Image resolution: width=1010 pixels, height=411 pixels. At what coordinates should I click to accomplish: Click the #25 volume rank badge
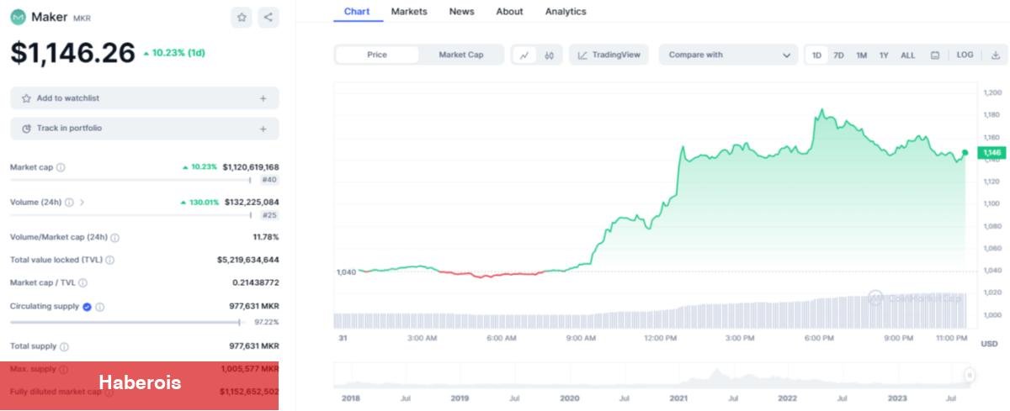(x=269, y=215)
